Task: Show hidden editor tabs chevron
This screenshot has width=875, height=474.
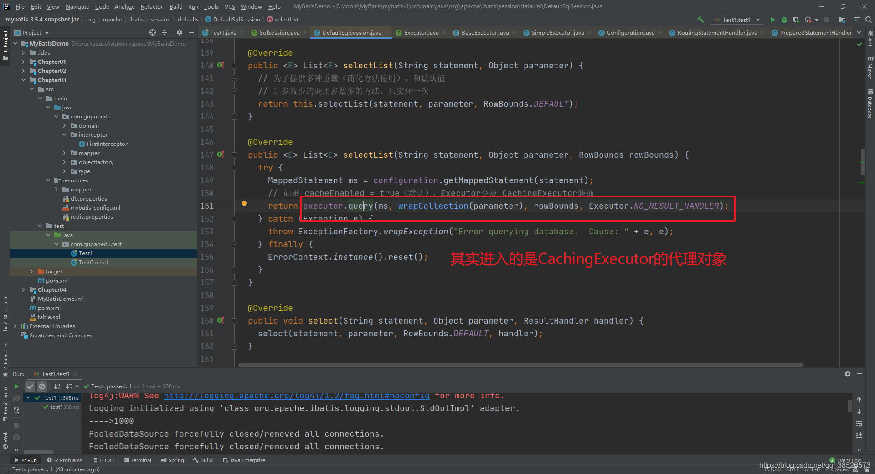Action: [x=859, y=32]
